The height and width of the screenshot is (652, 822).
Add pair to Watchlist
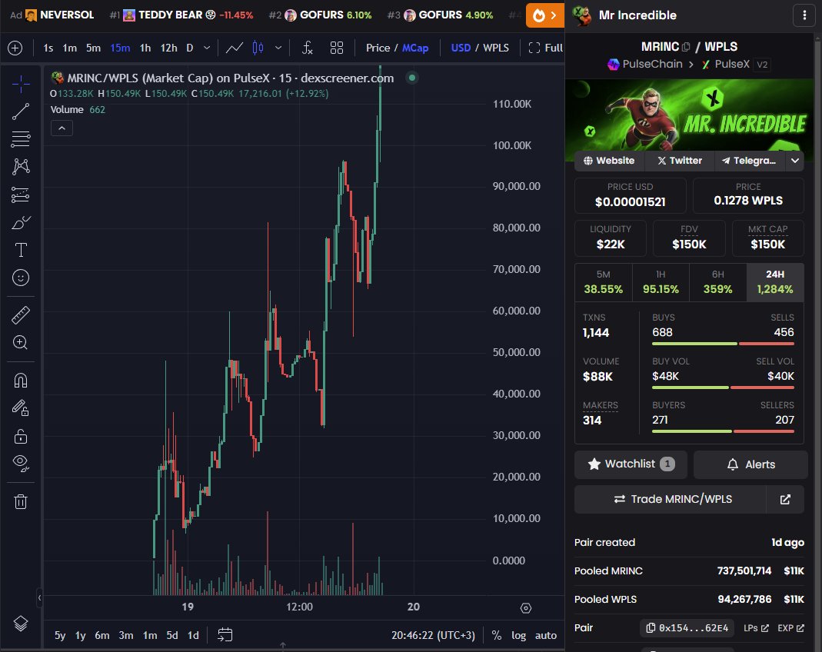coord(631,464)
